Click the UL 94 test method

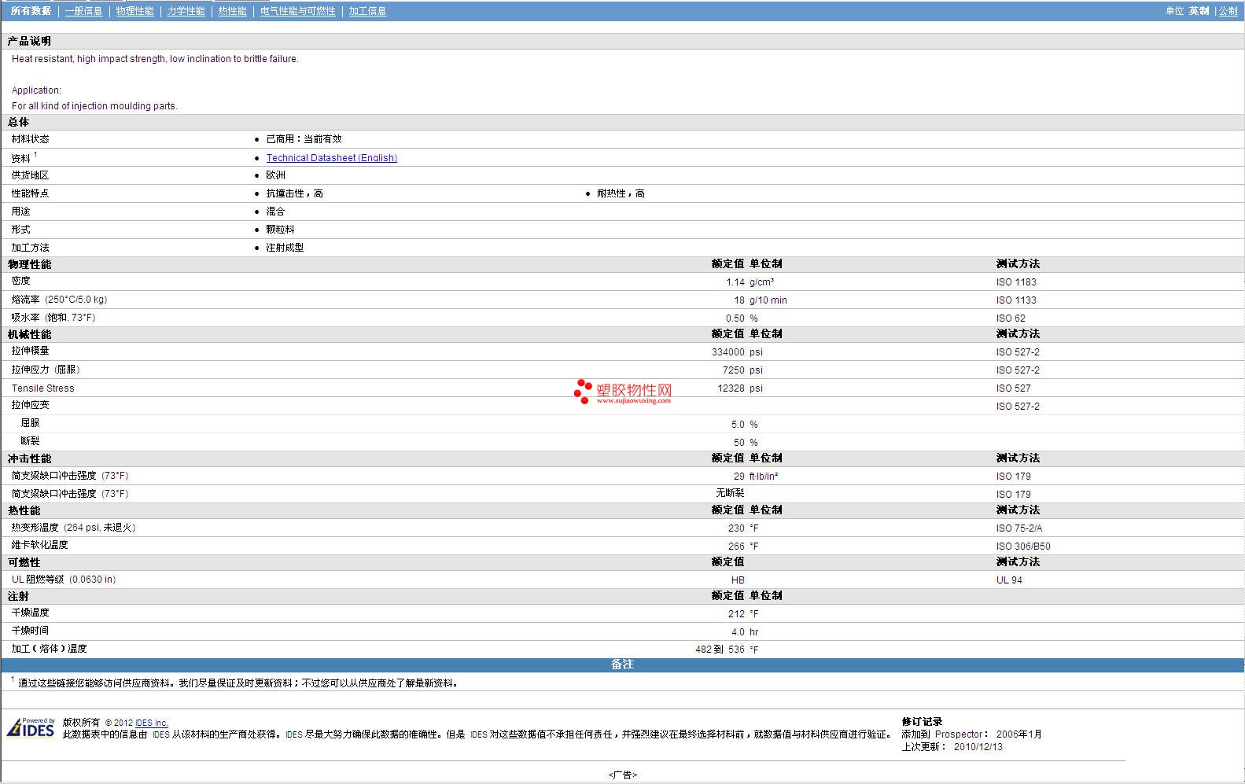[x=1009, y=580]
